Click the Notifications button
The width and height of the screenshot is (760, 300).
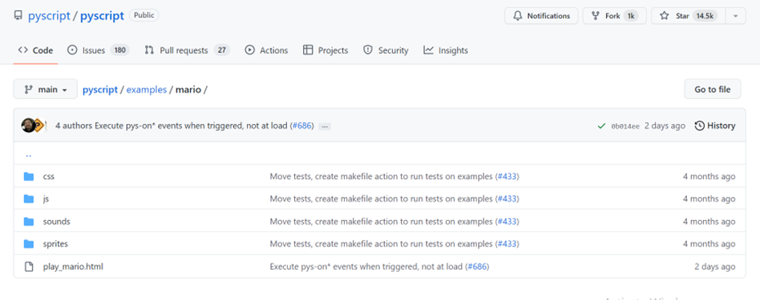[541, 16]
